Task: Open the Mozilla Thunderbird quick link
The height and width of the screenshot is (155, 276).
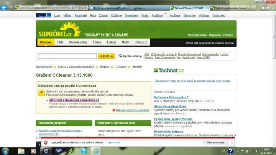Action: point(189,54)
